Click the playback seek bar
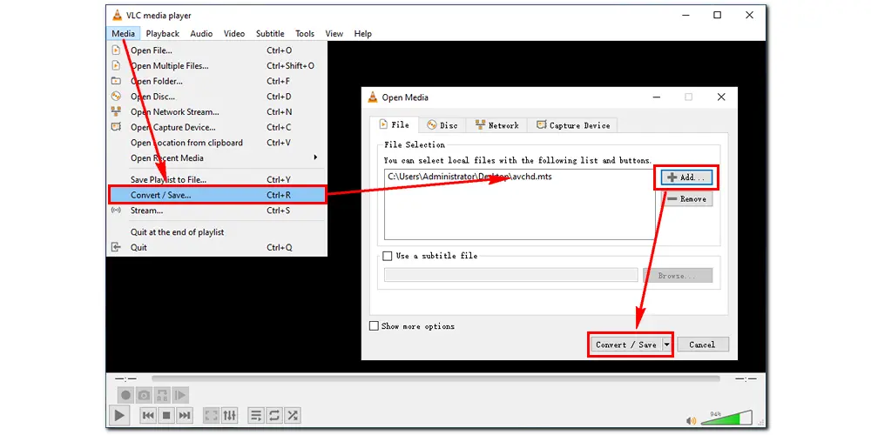The height and width of the screenshot is (435, 871). [x=435, y=379]
